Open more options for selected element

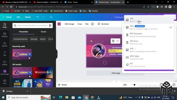click(x=118, y=41)
